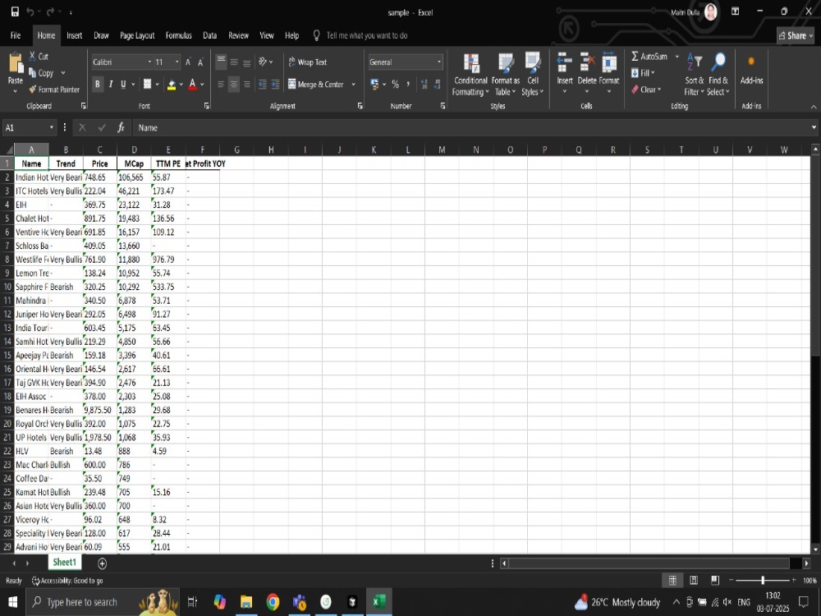
Task: Open Cell Styles gallery
Action: (x=533, y=75)
